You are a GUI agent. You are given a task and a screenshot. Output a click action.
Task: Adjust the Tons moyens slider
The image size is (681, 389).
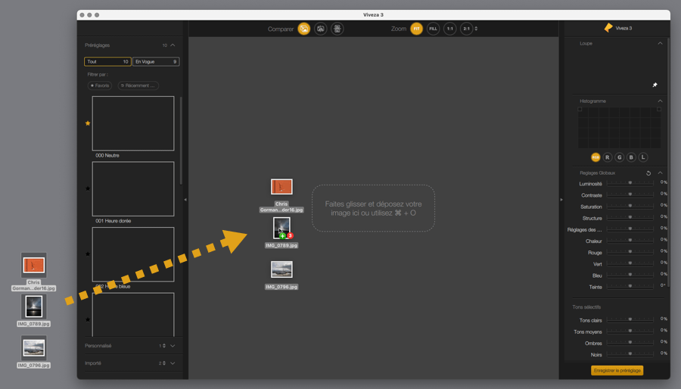(630, 331)
